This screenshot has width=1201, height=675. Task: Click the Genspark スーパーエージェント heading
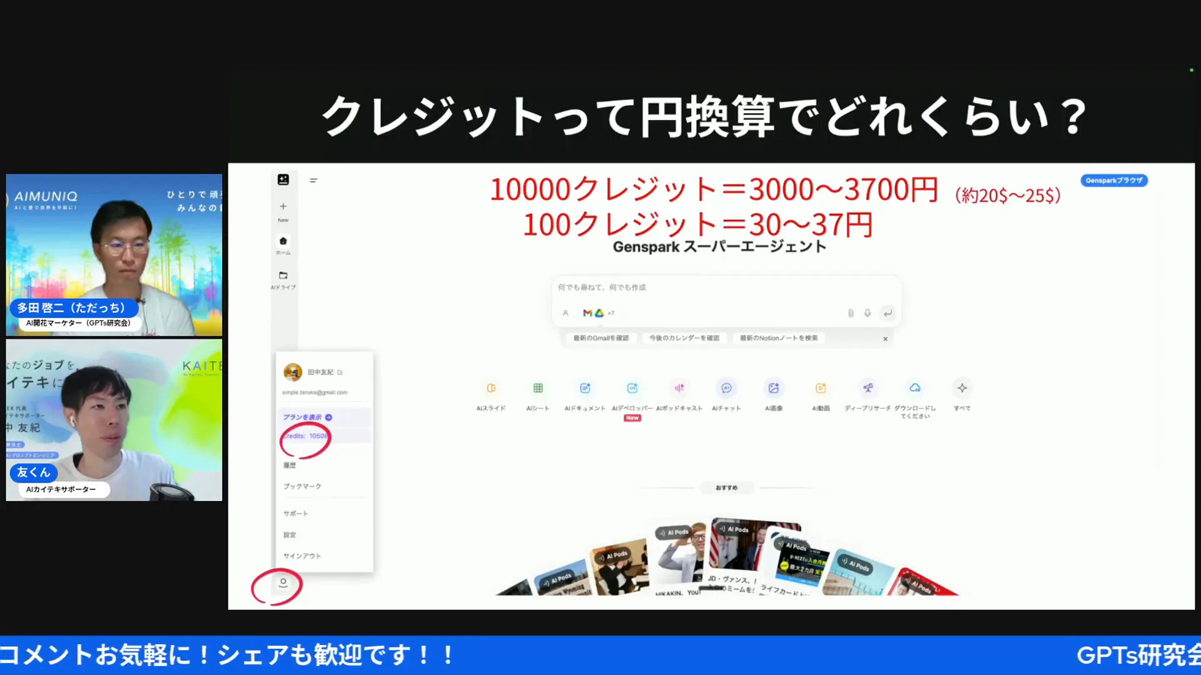(x=719, y=247)
